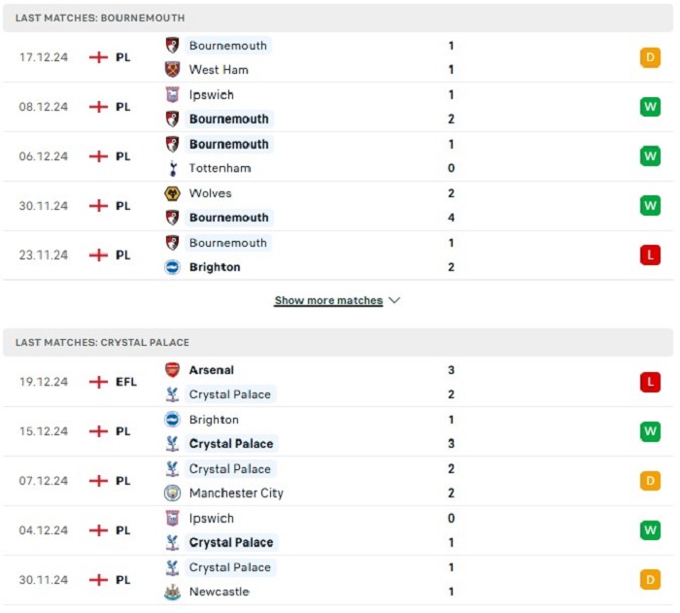The height and width of the screenshot is (613, 680).
Task: Select the Last Matches: Bournemouth header
Action: pos(338,17)
